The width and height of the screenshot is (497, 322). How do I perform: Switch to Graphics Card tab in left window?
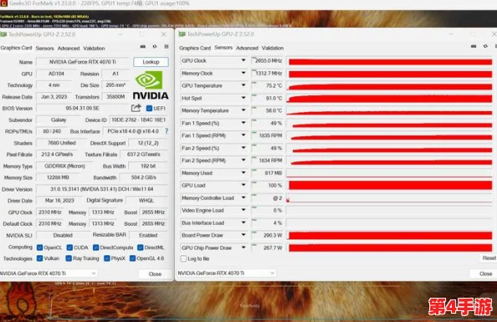point(16,48)
